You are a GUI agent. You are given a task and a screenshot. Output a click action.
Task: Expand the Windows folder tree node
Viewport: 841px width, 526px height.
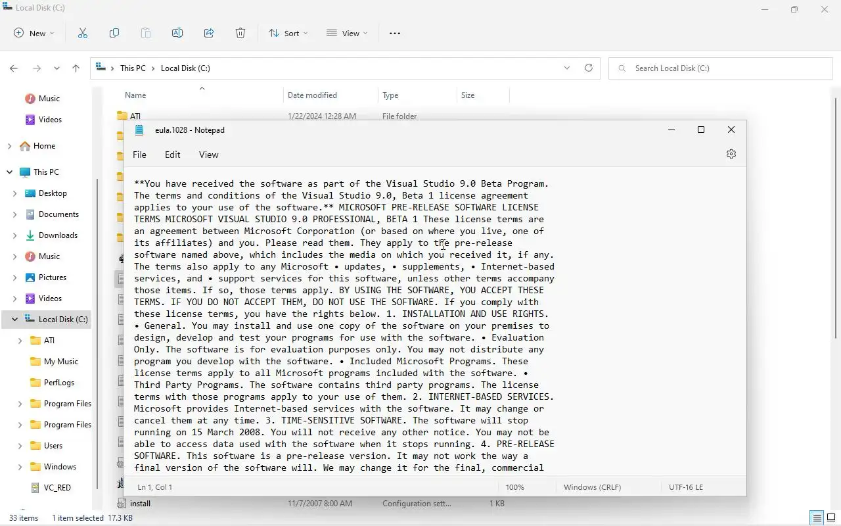pyautogui.click(x=20, y=467)
